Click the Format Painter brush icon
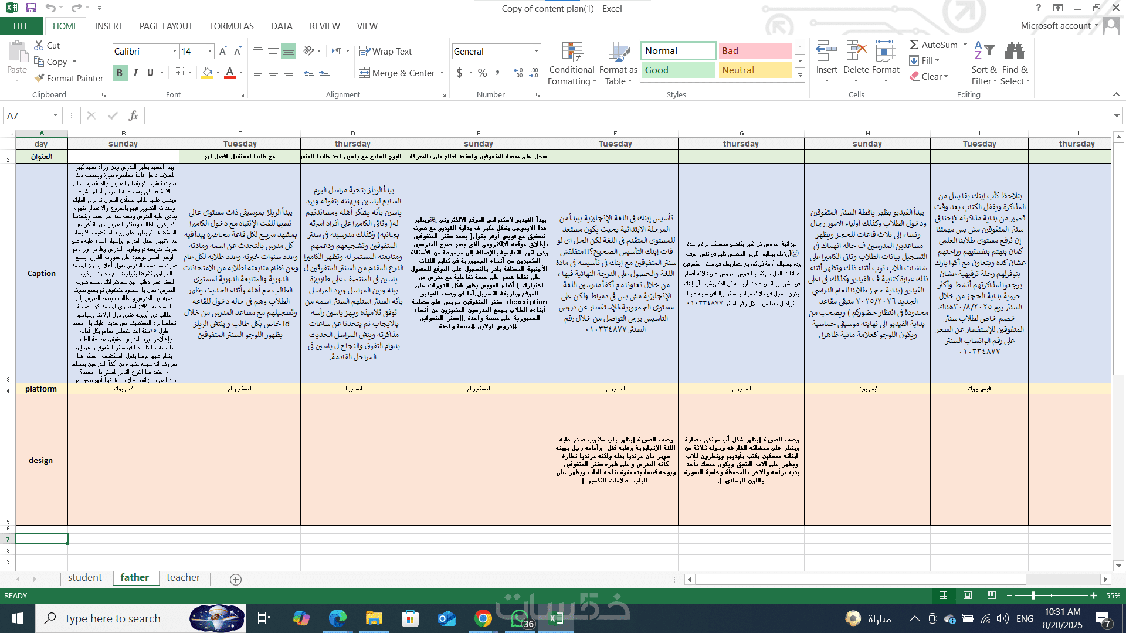The height and width of the screenshot is (633, 1126). click(x=39, y=78)
